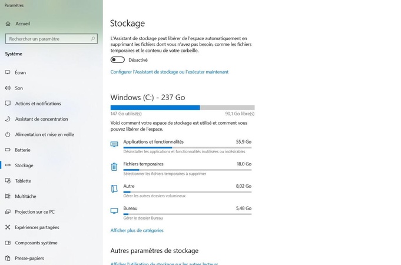Viewport: 401px width, 265px height.
Task: Click the Bureau desktop icon
Action: 114,211
